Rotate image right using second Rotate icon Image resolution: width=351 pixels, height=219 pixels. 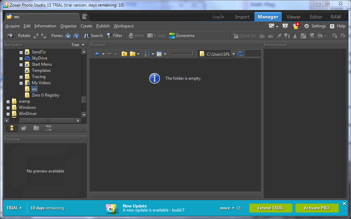click(44, 36)
